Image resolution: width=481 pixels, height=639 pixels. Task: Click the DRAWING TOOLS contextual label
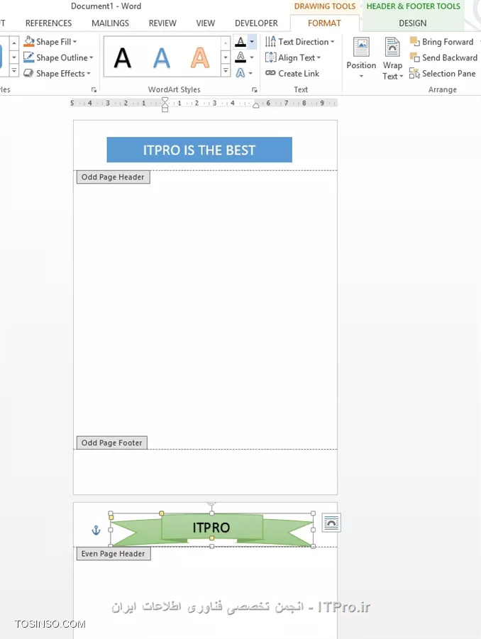tap(325, 6)
